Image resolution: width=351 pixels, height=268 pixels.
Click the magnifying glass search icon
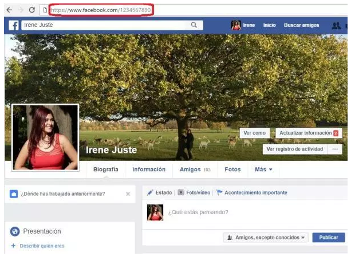point(194,25)
